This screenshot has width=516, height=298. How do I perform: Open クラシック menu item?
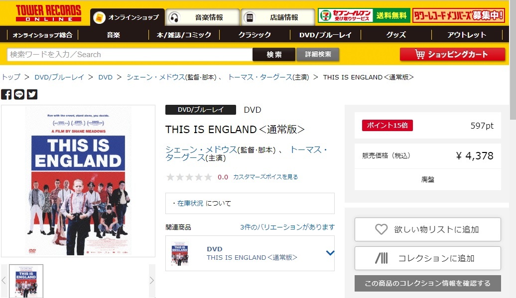(x=255, y=35)
